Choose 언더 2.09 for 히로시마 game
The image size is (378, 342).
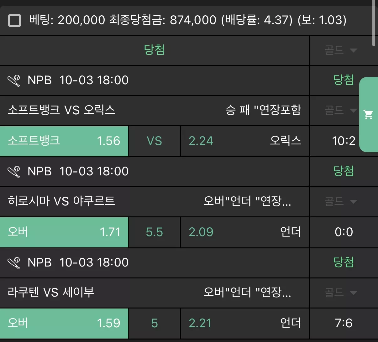pos(245,232)
